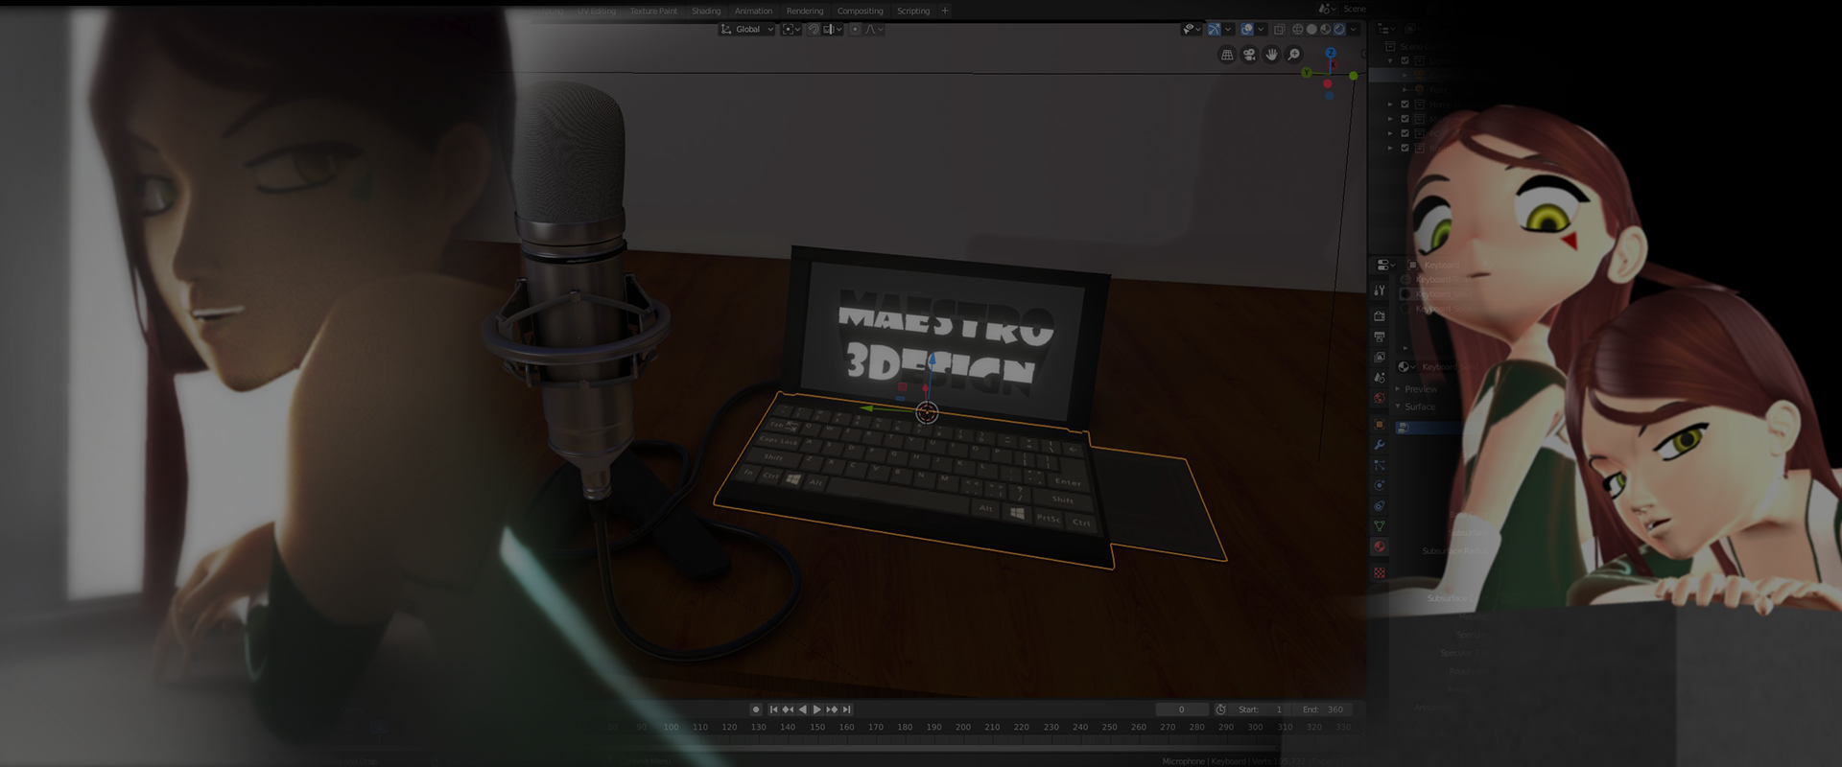Viewport: 1842px width, 767px height.
Task: Open the Object Constraints properties tab
Action: tap(1380, 505)
